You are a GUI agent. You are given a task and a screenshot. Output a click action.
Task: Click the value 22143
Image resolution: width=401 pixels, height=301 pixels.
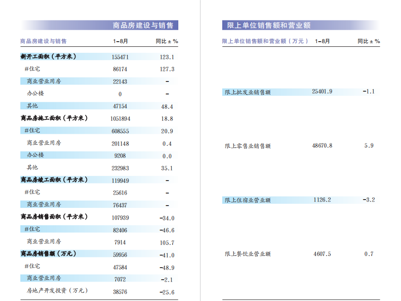click(x=120, y=82)
